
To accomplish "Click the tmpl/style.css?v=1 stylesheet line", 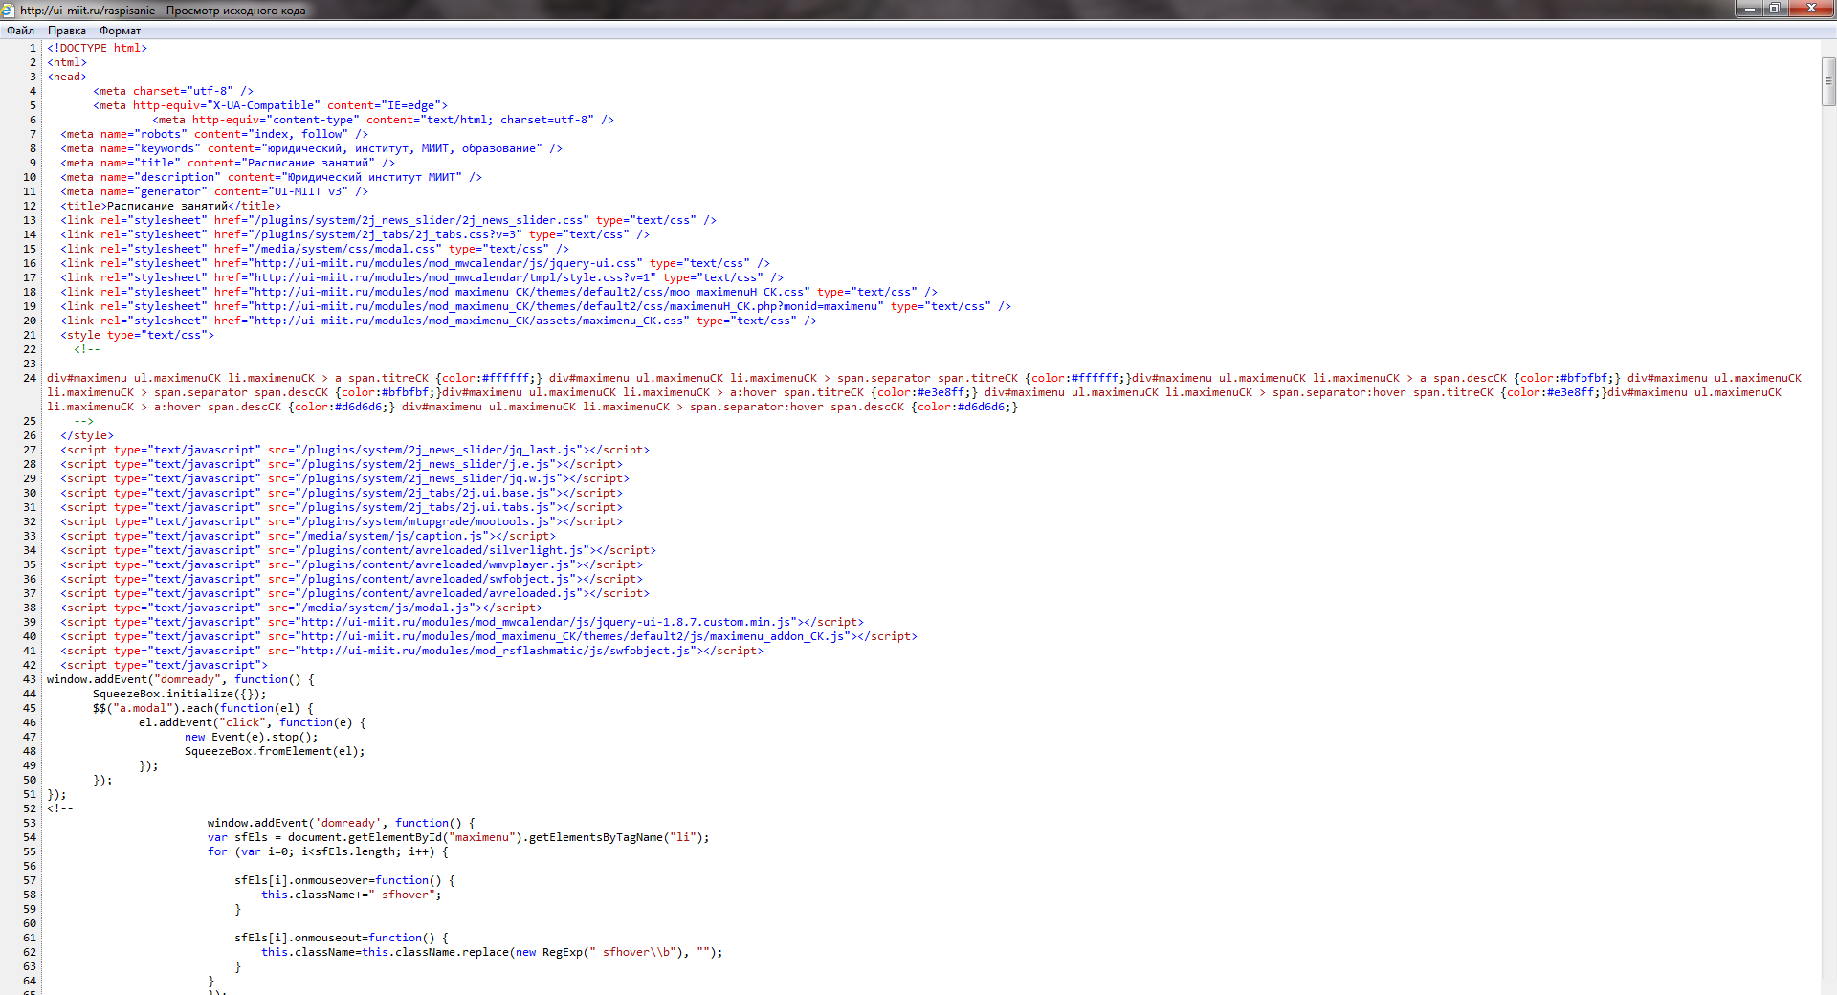I will point(422,277).
